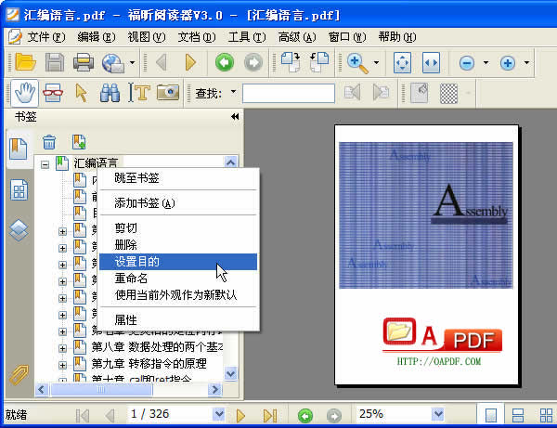Click the fit width icon
The width and height of the screenshot is (557, 428).
click(x=431, y=63)
